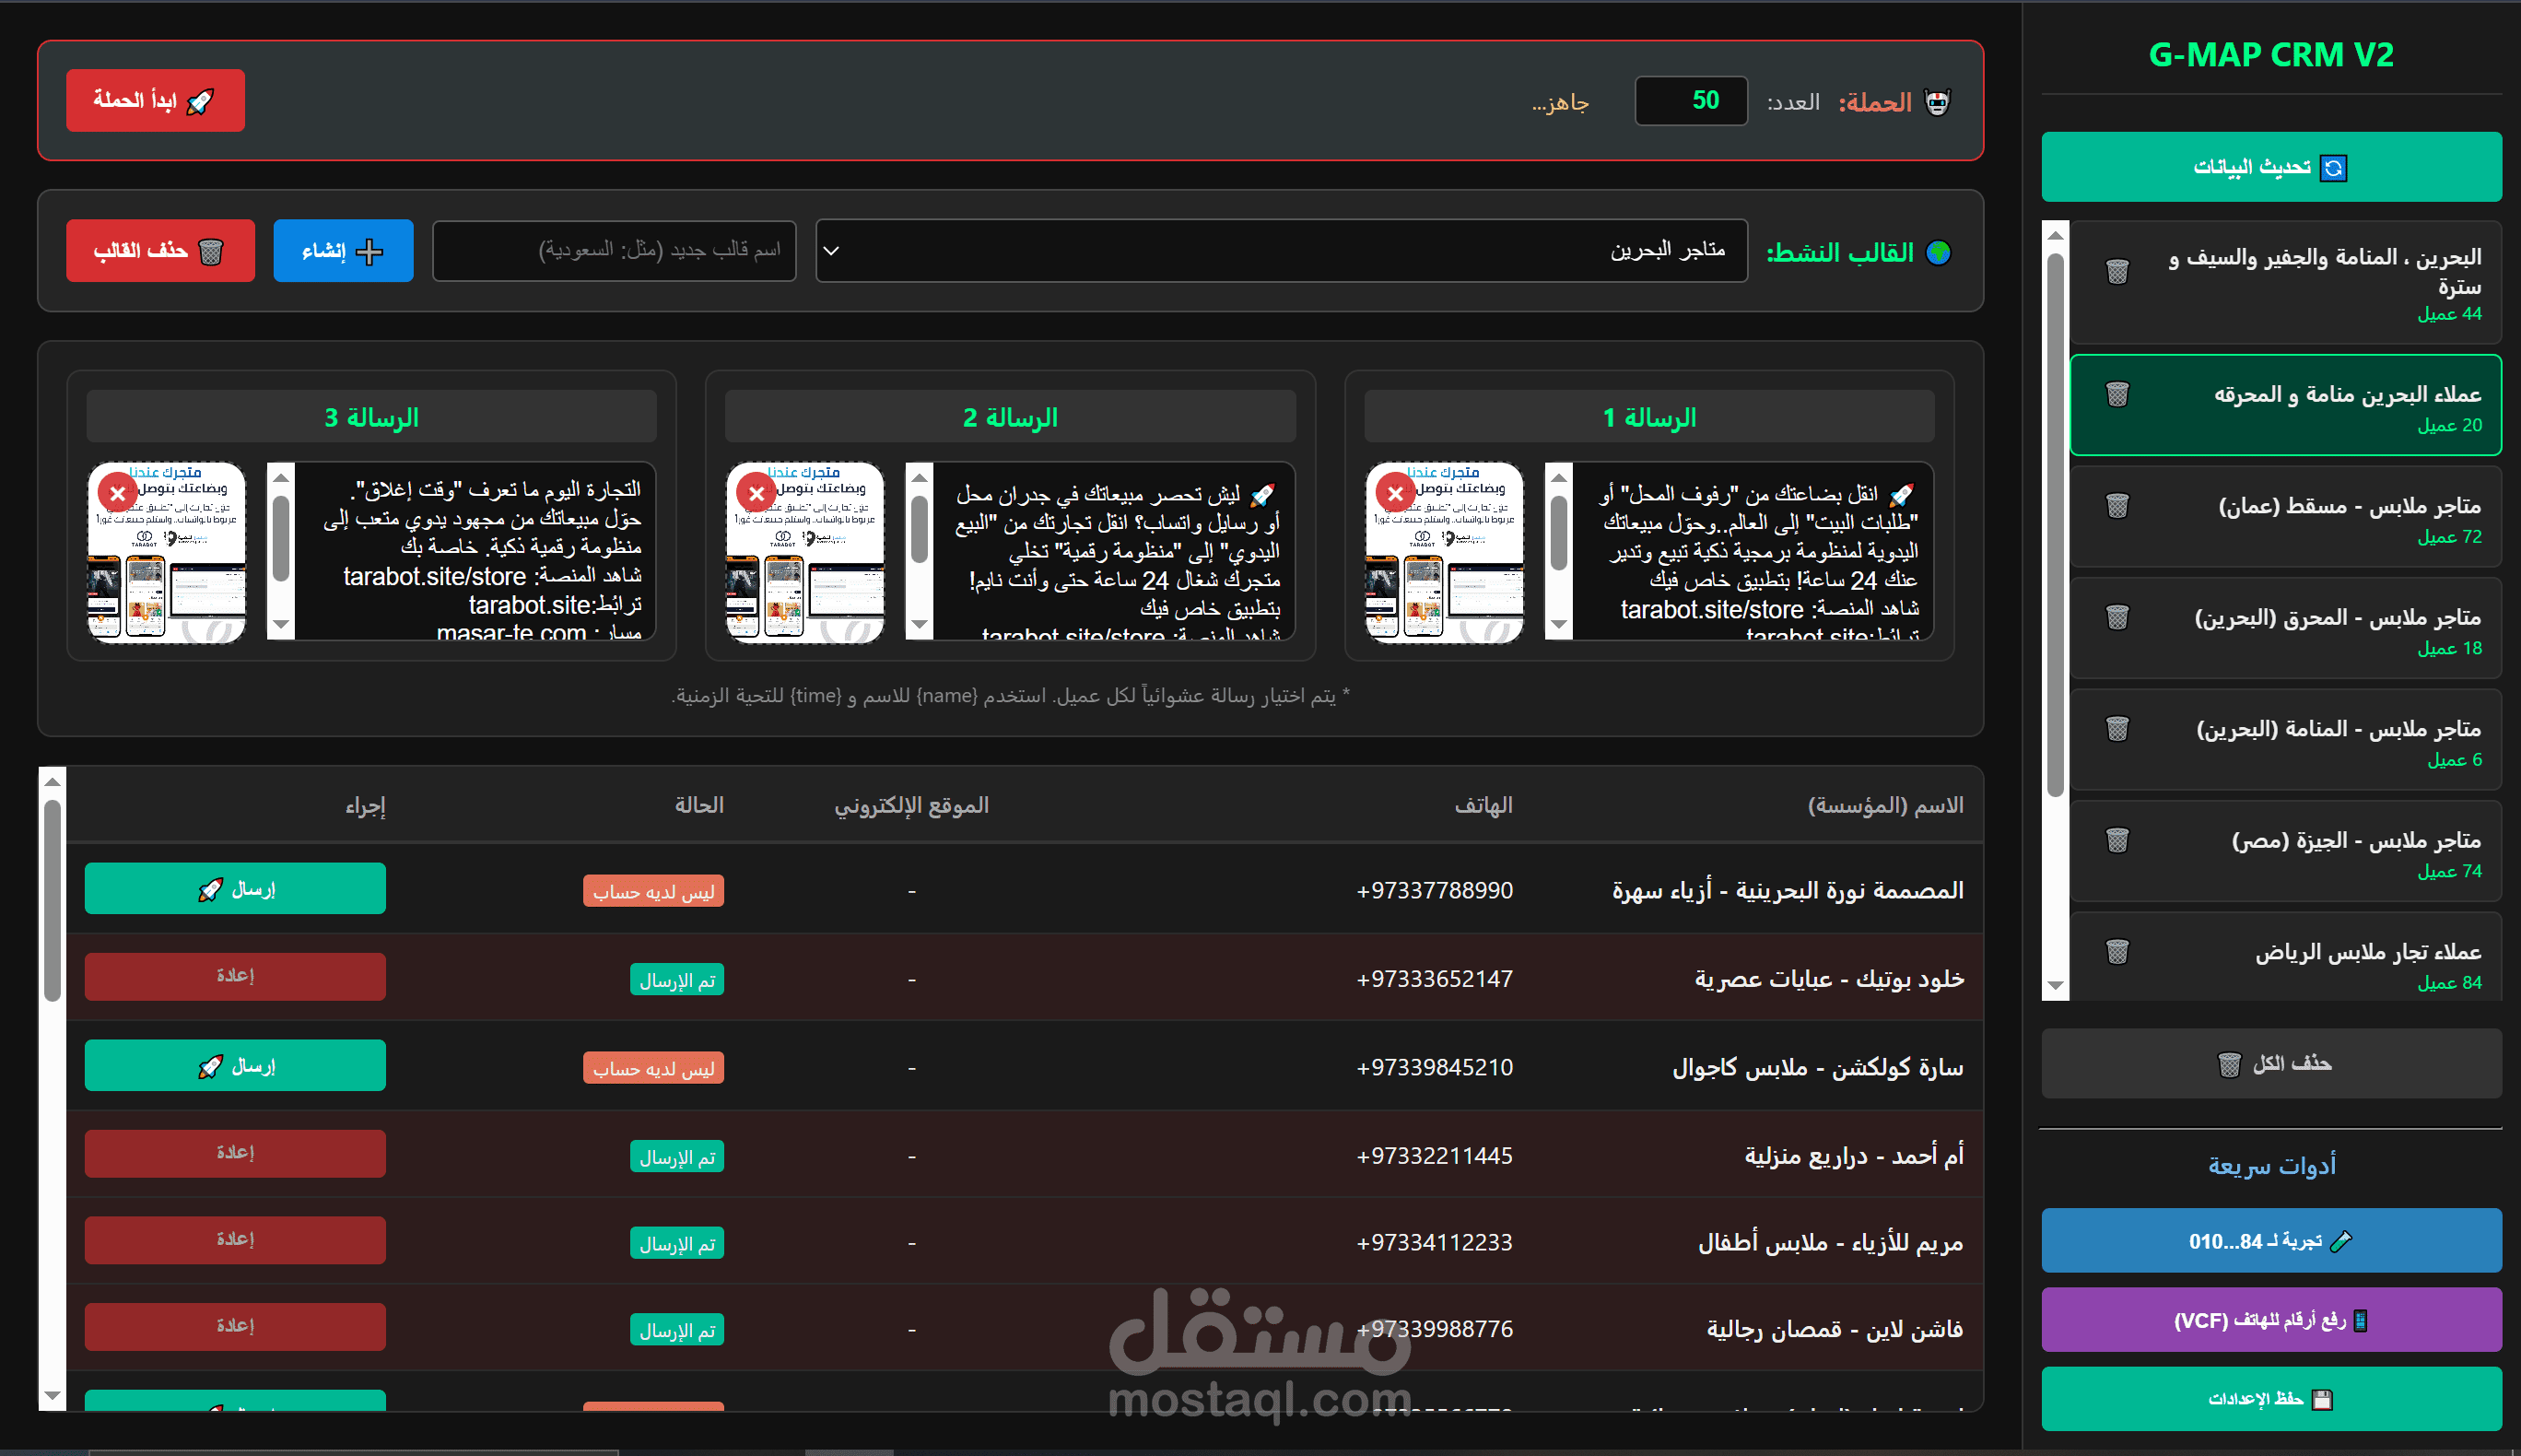Resend to 'خلود بوتيك - عبايات عصرية'

235,976
